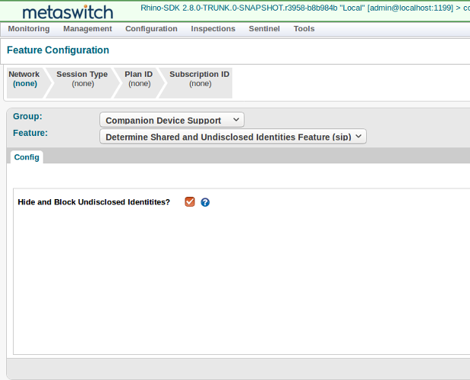Switch to the Config tab

coord(27,157)
